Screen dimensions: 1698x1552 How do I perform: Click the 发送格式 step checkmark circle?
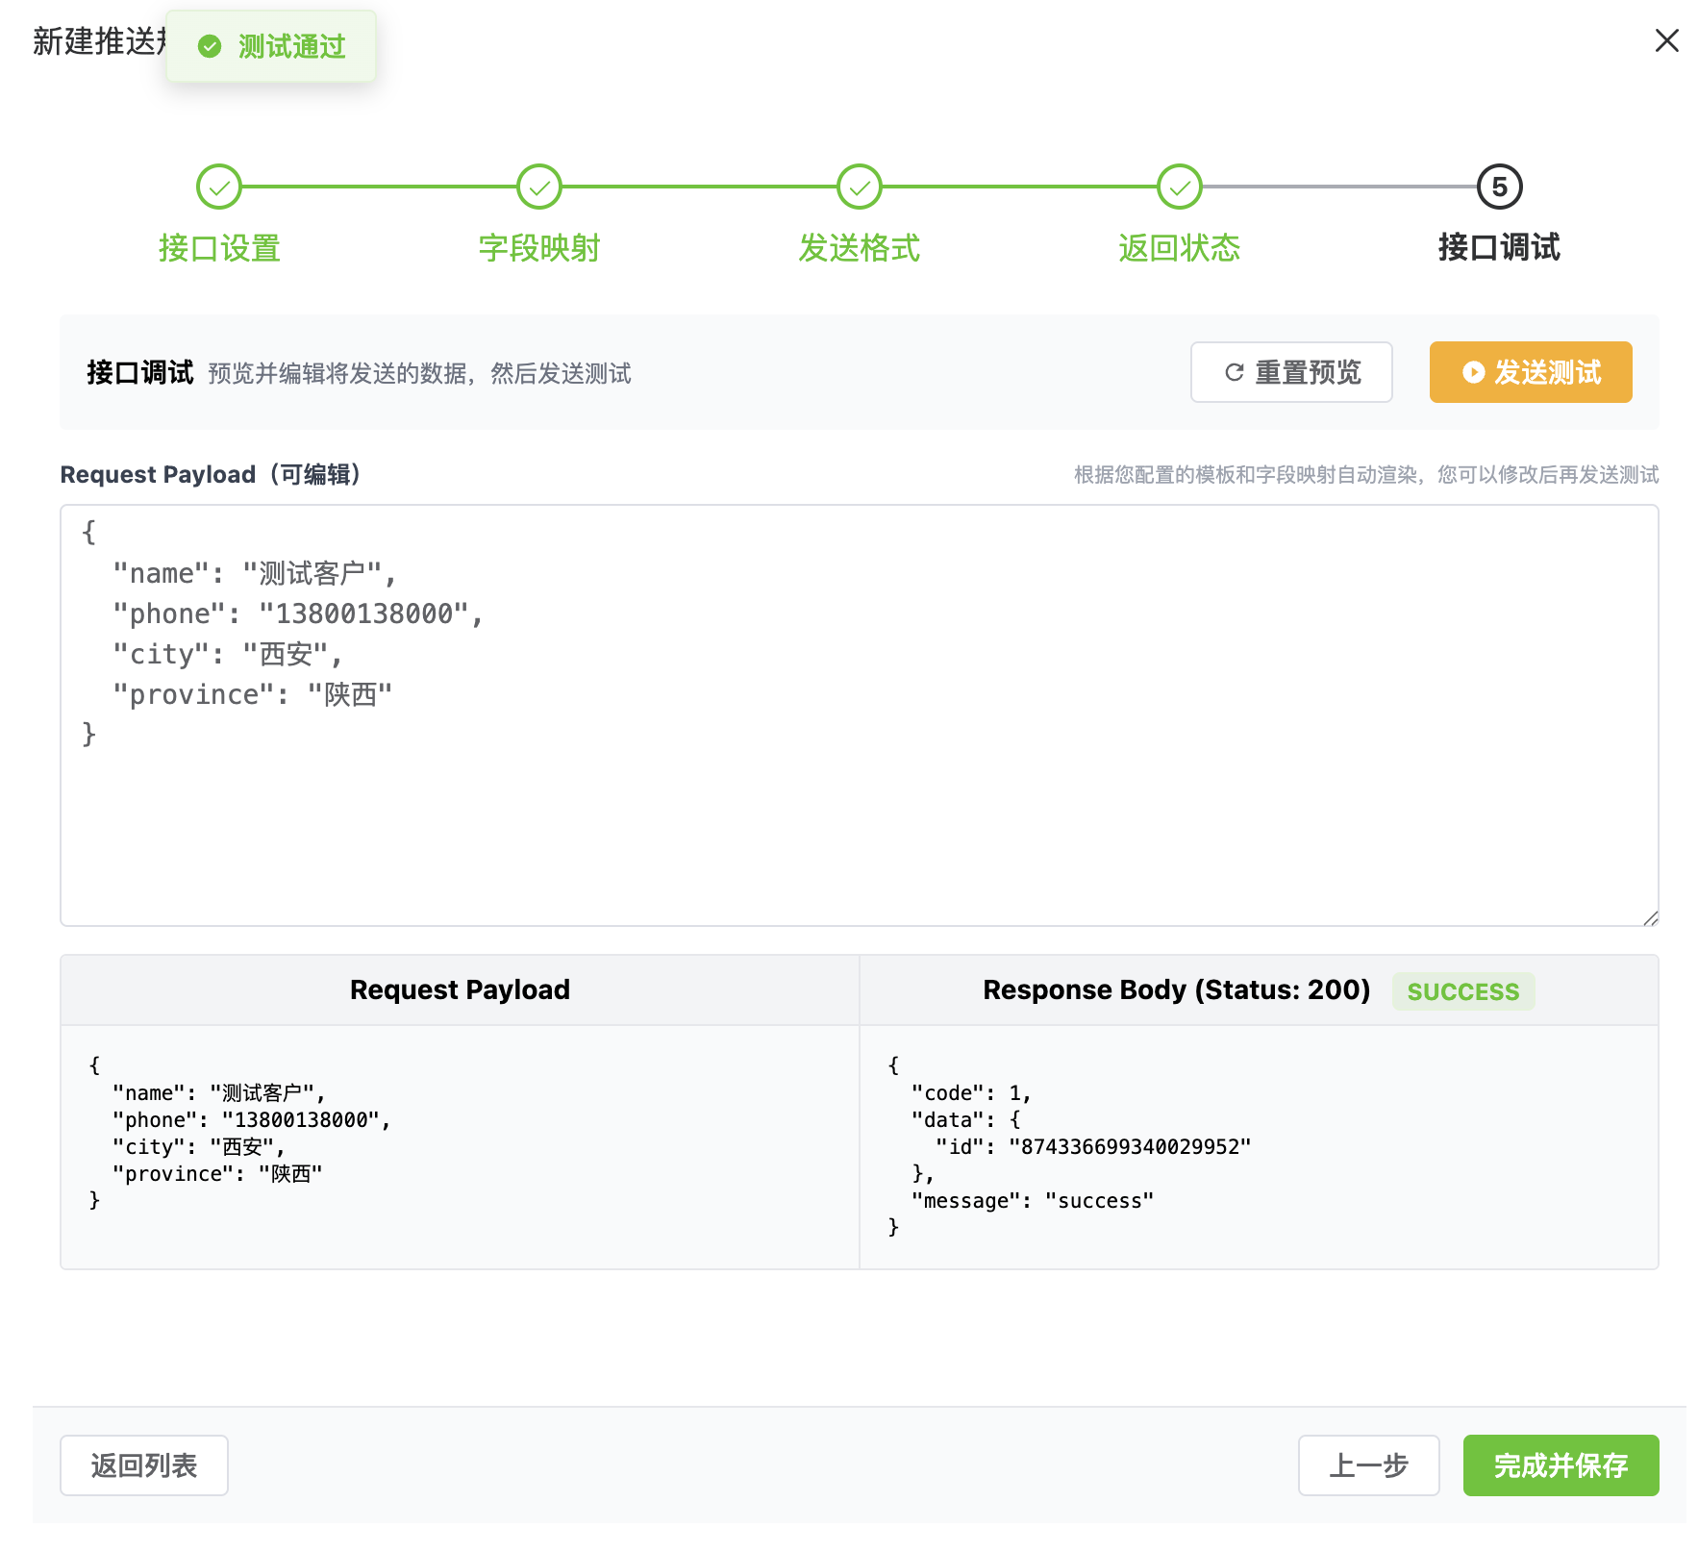(860, 188)
